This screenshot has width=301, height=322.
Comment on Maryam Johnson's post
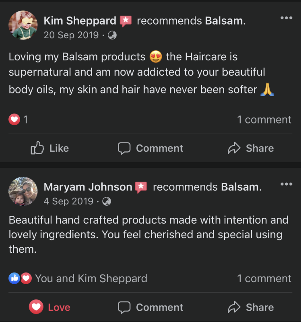coord(150,307)
